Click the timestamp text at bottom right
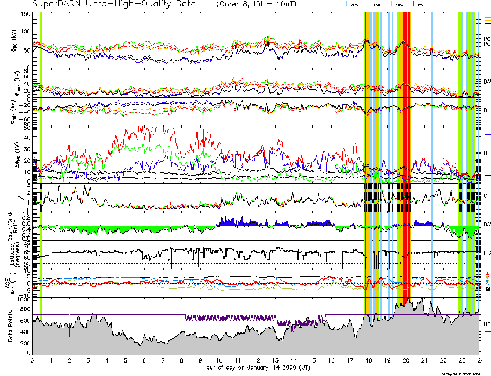The height and width of the screenshot is (376, 491). [465, 373]
